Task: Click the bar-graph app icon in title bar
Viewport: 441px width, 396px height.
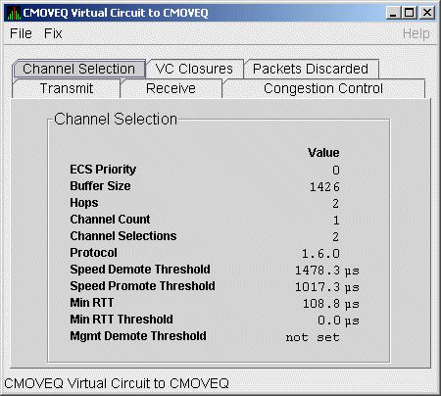Action: point(14,13)
